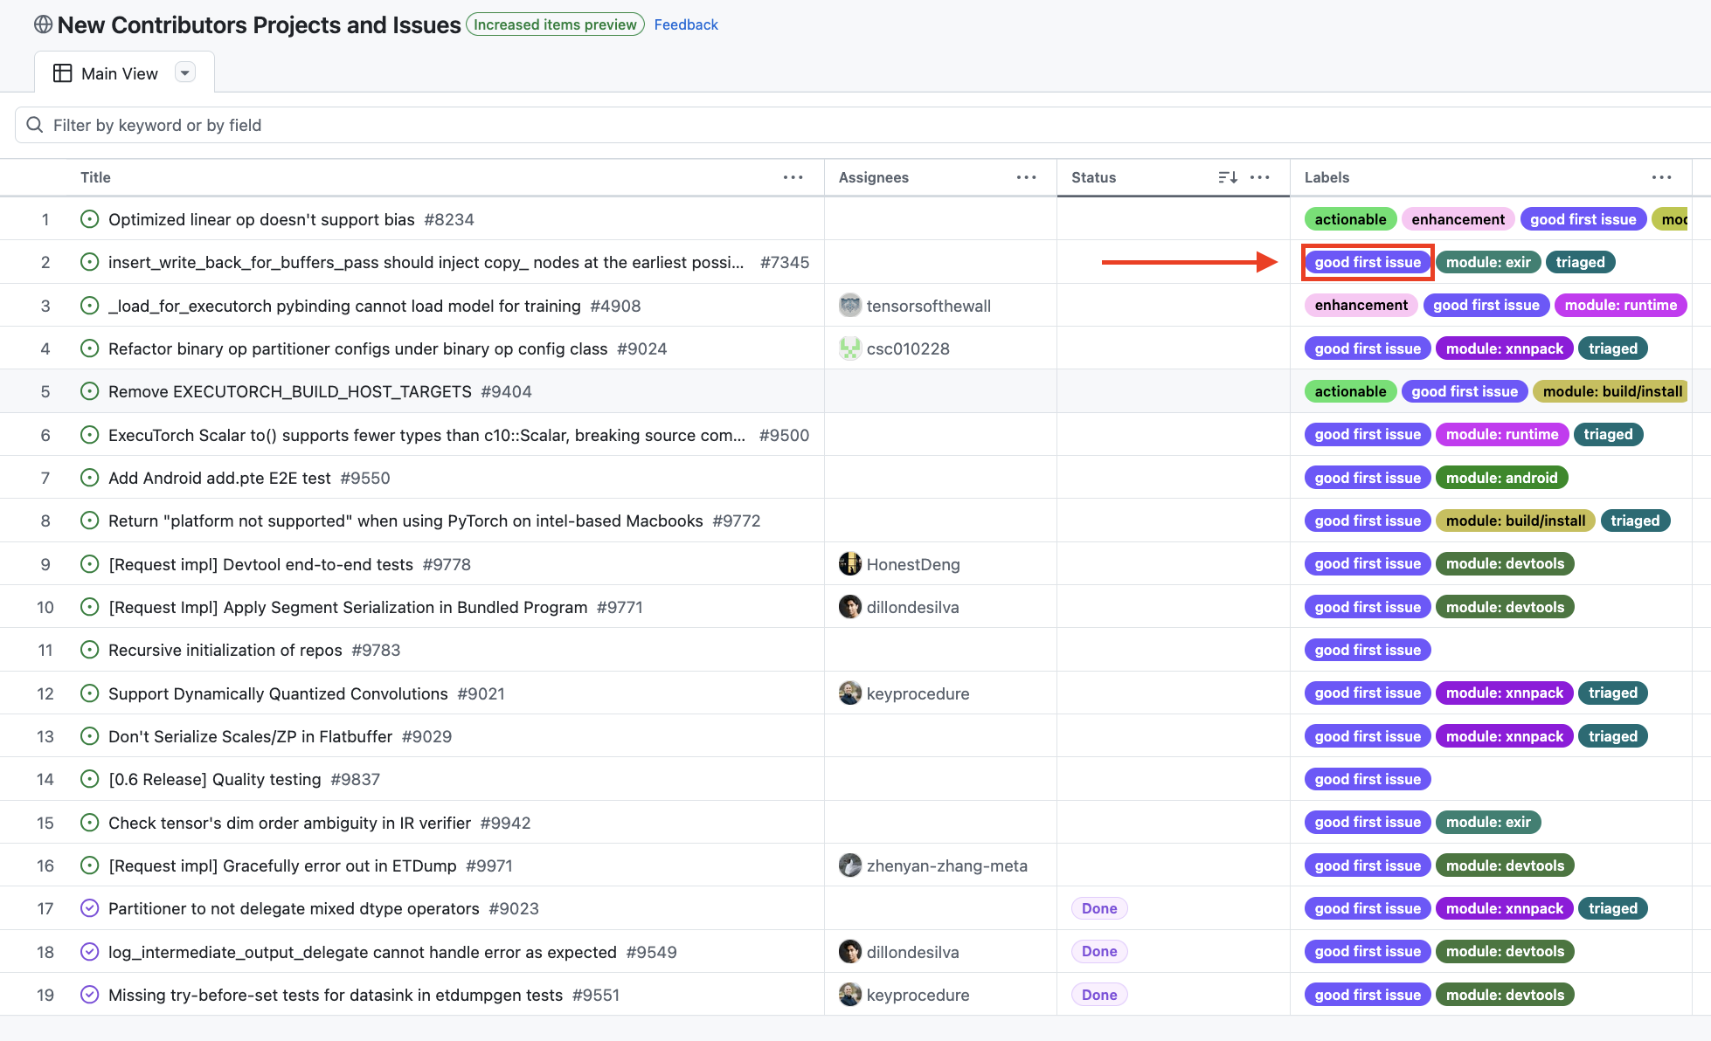Open issue Remove EXECUTORCH_BUILD_HOST_TARGETS #9404
Image resolution: width=1711 pixels, height=1041 pixels.
click(289, 391)
